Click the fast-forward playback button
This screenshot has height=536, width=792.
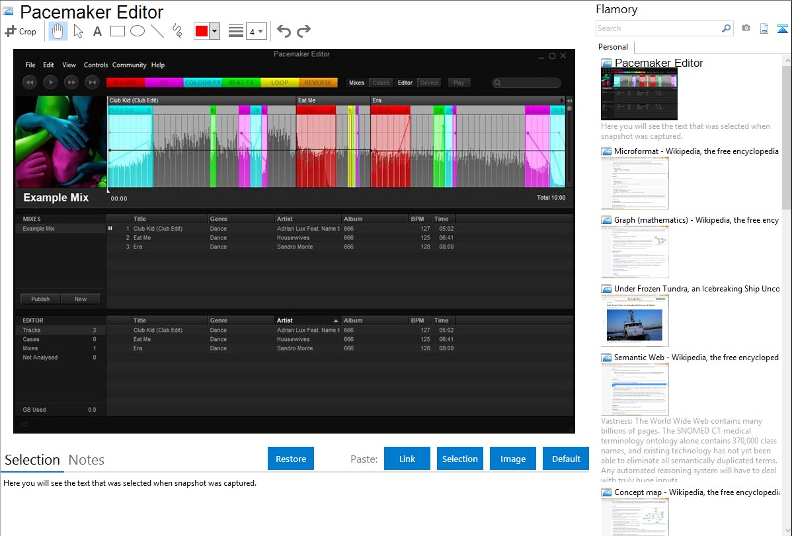(x=71, y=83)
